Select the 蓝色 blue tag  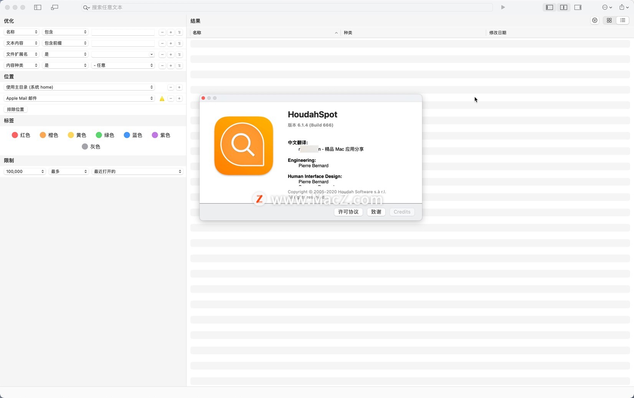133,135
